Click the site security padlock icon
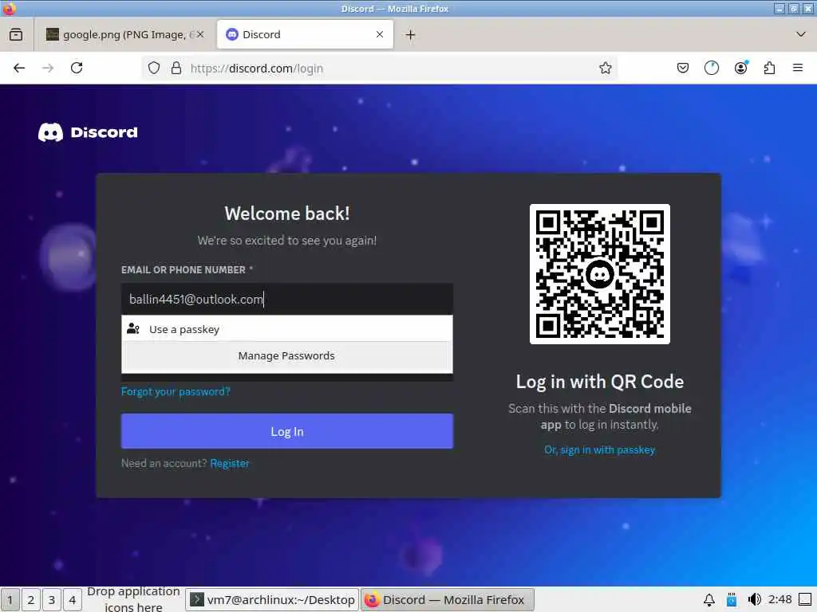 coord(176,69)
